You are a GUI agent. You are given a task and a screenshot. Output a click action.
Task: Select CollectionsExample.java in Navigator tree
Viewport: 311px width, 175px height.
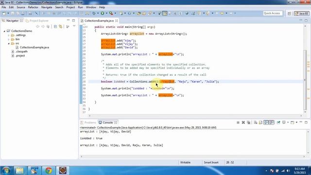35,48
